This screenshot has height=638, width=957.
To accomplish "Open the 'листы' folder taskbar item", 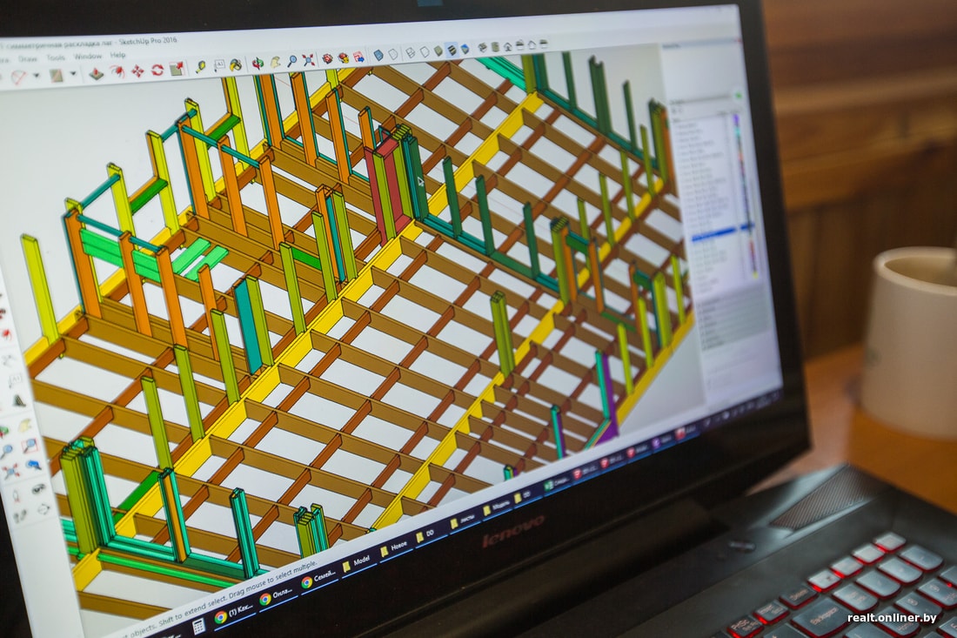I will [x=465, y=520].
